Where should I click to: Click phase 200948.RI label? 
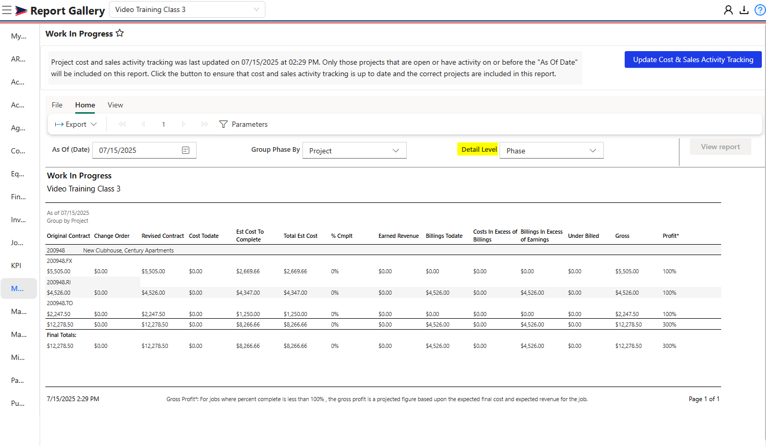[x=58, y=282]
